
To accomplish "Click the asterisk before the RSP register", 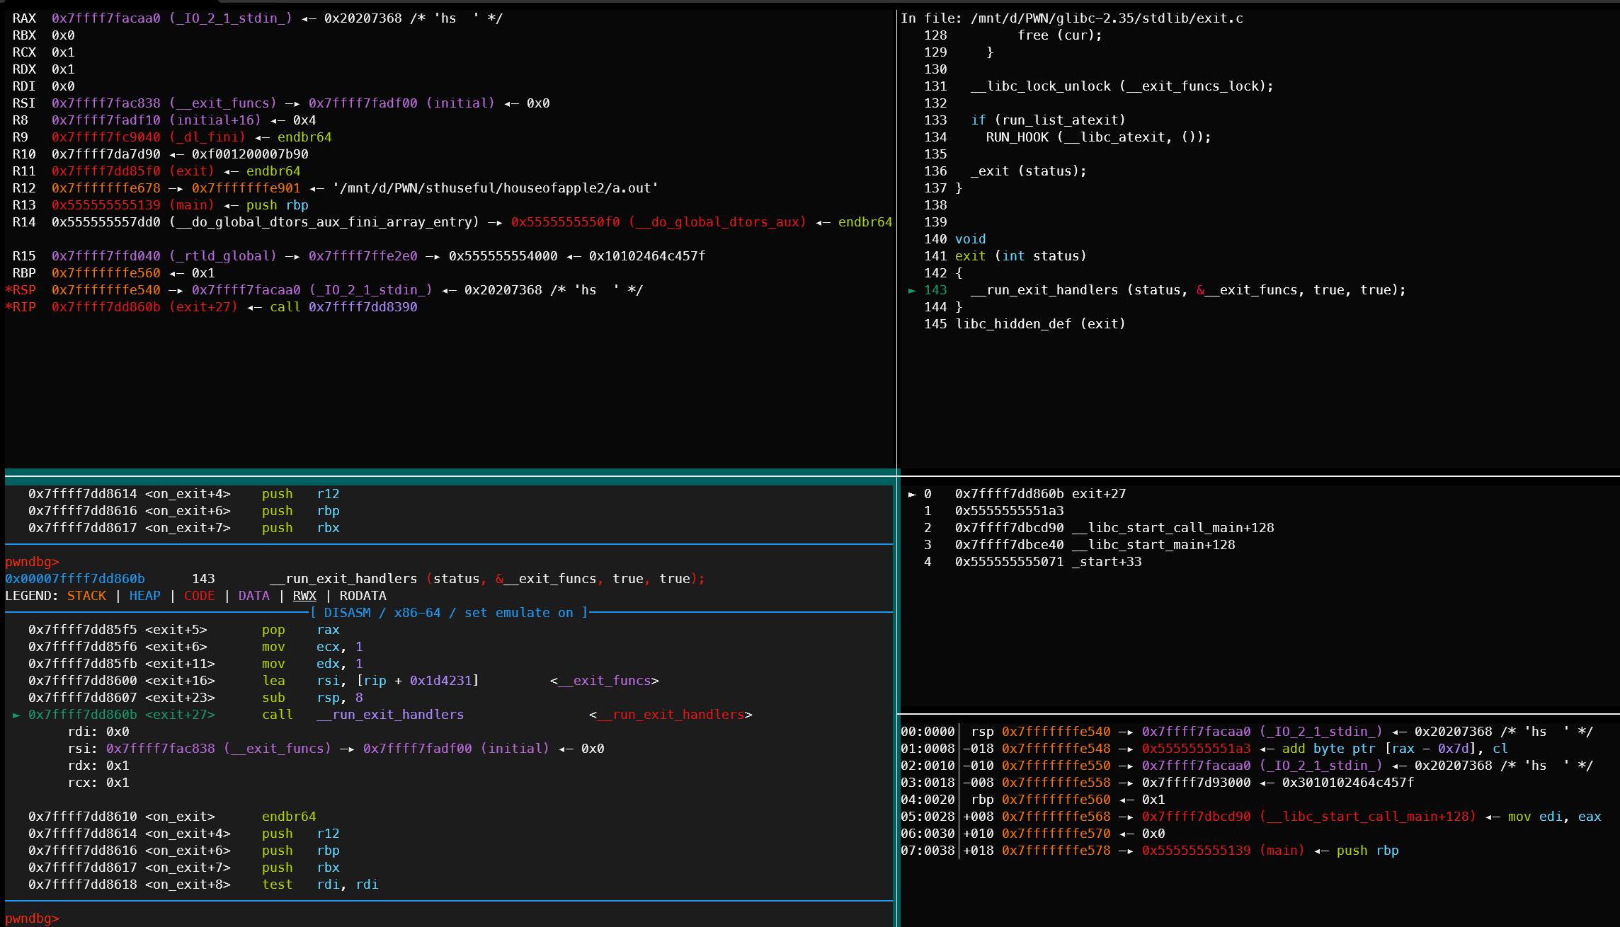I will click(x=8, y=290).
